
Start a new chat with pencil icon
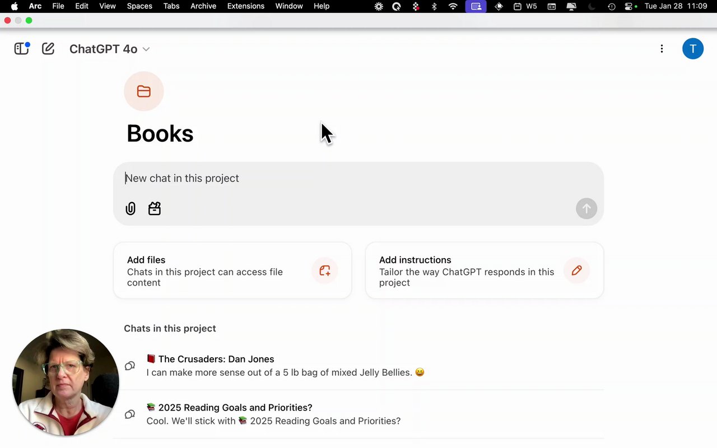[x=48, y=49]
